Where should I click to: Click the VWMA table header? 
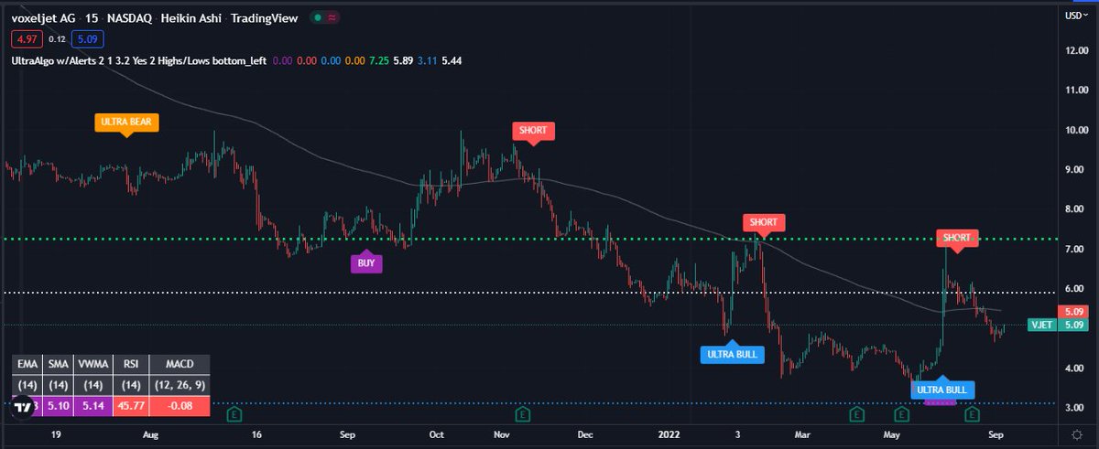92,365
